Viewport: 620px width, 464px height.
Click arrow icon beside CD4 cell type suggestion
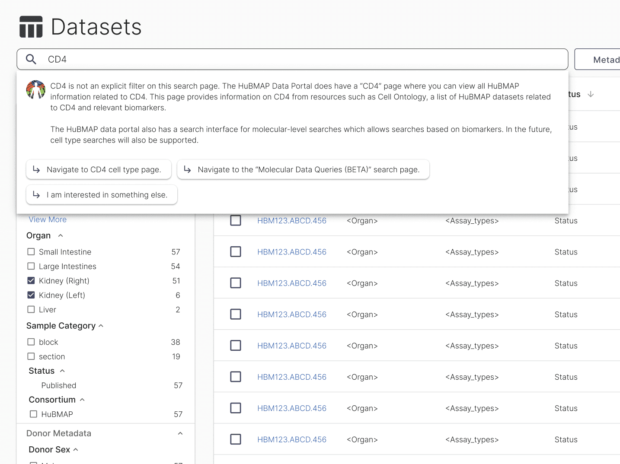(x=37, y=169)
